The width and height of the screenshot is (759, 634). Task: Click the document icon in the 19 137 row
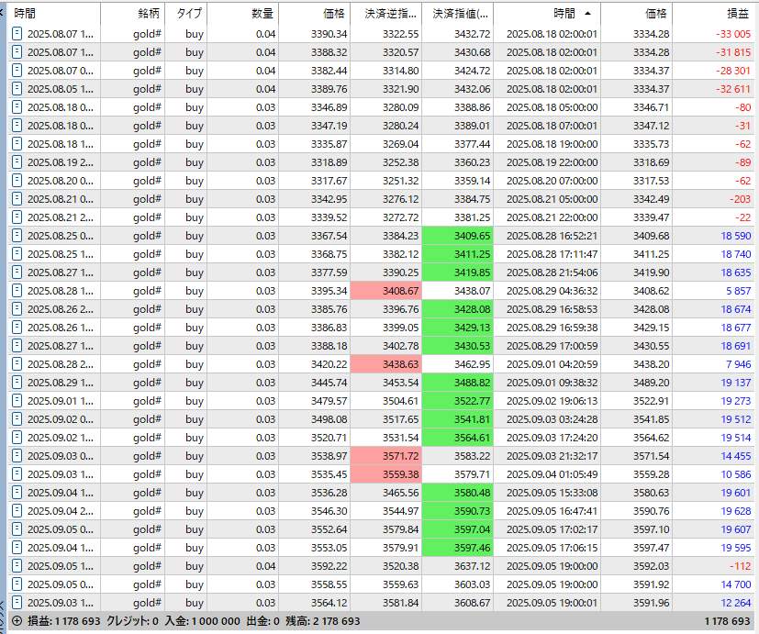coord(17,383)
